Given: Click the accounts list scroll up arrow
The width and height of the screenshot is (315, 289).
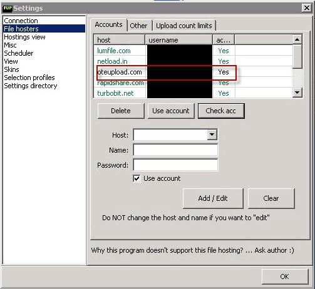Looking at the screenshot, I should (x=297, y=39).
